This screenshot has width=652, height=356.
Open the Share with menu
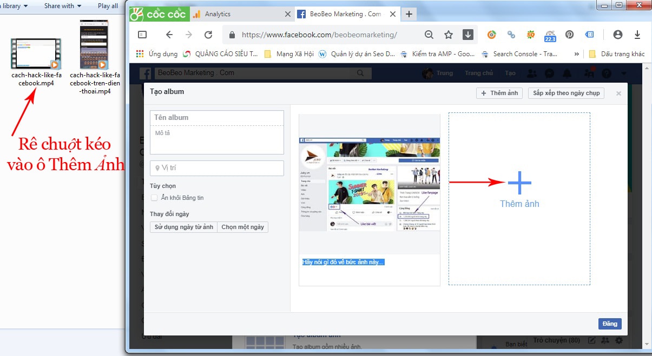coord(61,5)
